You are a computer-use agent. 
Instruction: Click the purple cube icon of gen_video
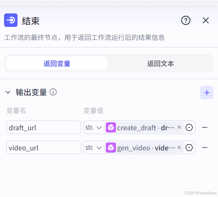coord(111,148)
